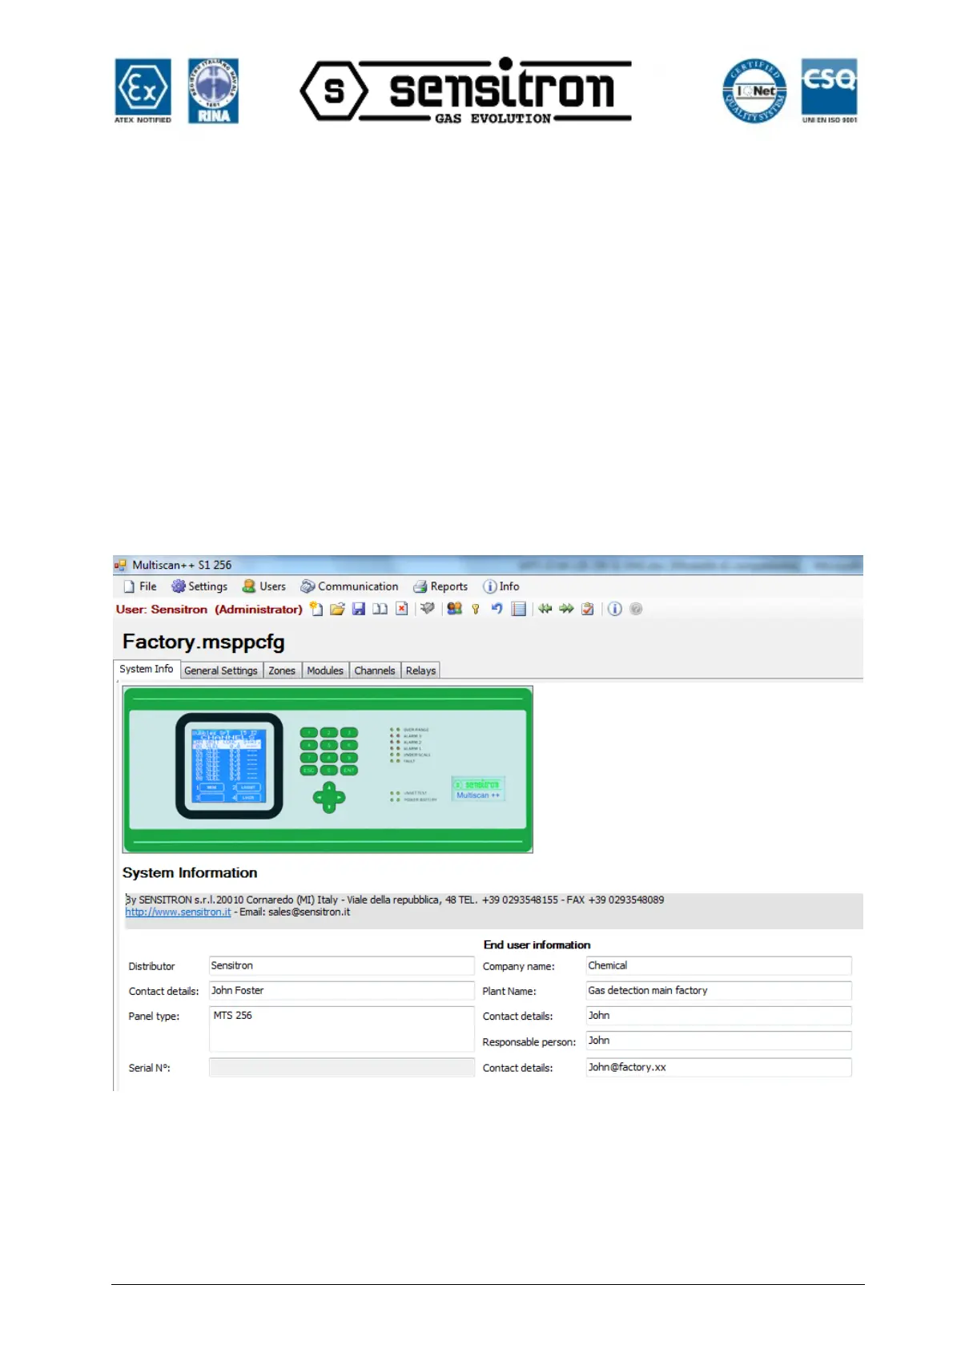Click the John@factory.xx contact field
Image resolution: width=953 pixels, height=1349 pixels.
[718, 1067]
